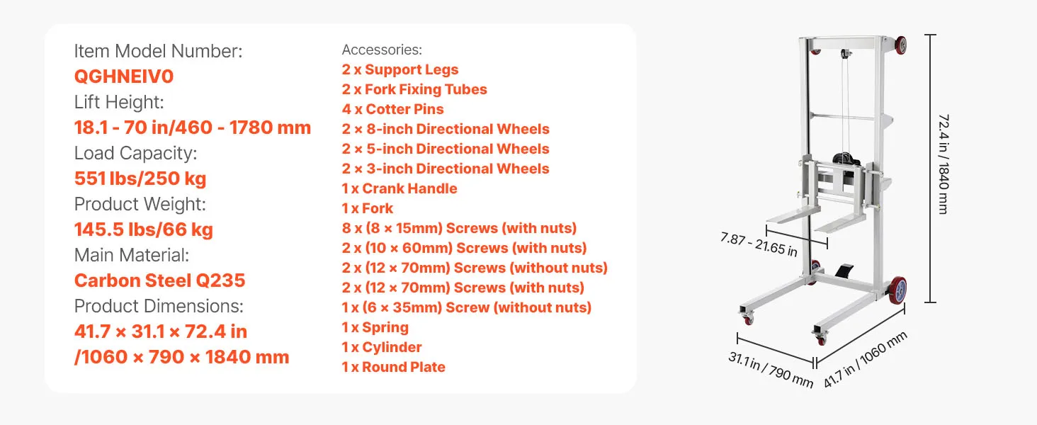This screenshot has width=1037, height=425.
Task: Click the Accessories heading
Action: tap(382, 50)
